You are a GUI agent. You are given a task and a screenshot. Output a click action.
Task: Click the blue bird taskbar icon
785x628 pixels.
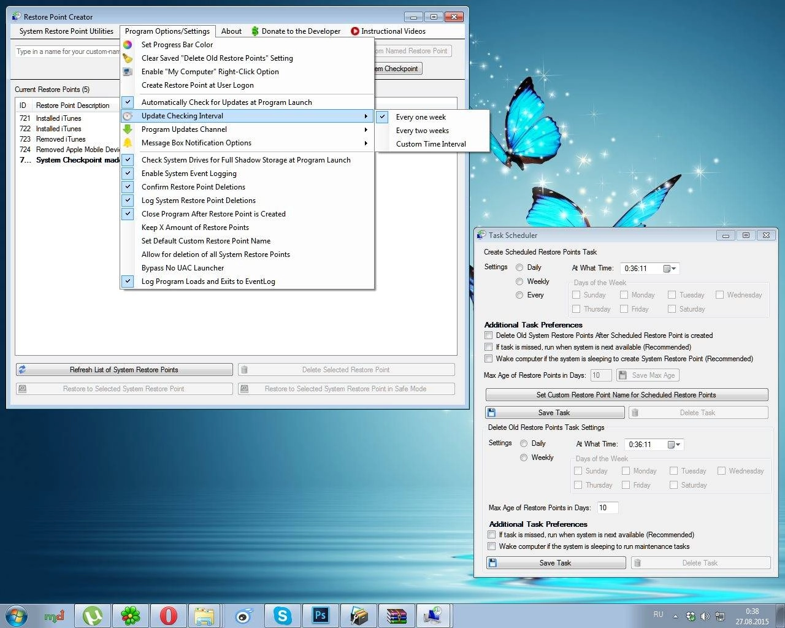click(x=244, y=616)
